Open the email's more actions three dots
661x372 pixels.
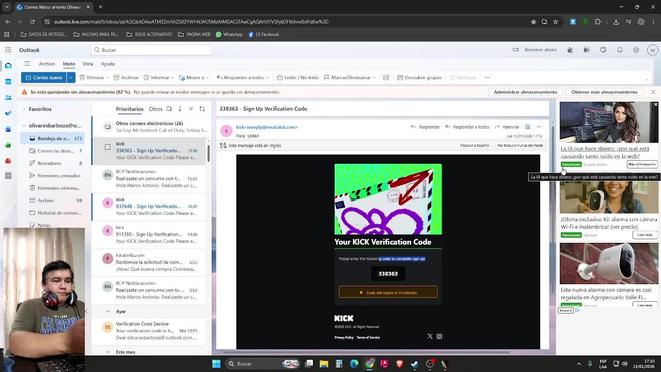point(539,127)
